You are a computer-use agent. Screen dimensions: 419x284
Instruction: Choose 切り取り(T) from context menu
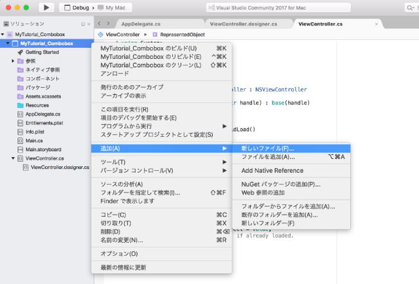click(162, 223)
